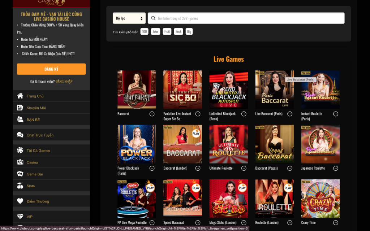370x231 pixels.
Task: Open more options for Baccarat game
Action: coord(152,114)
